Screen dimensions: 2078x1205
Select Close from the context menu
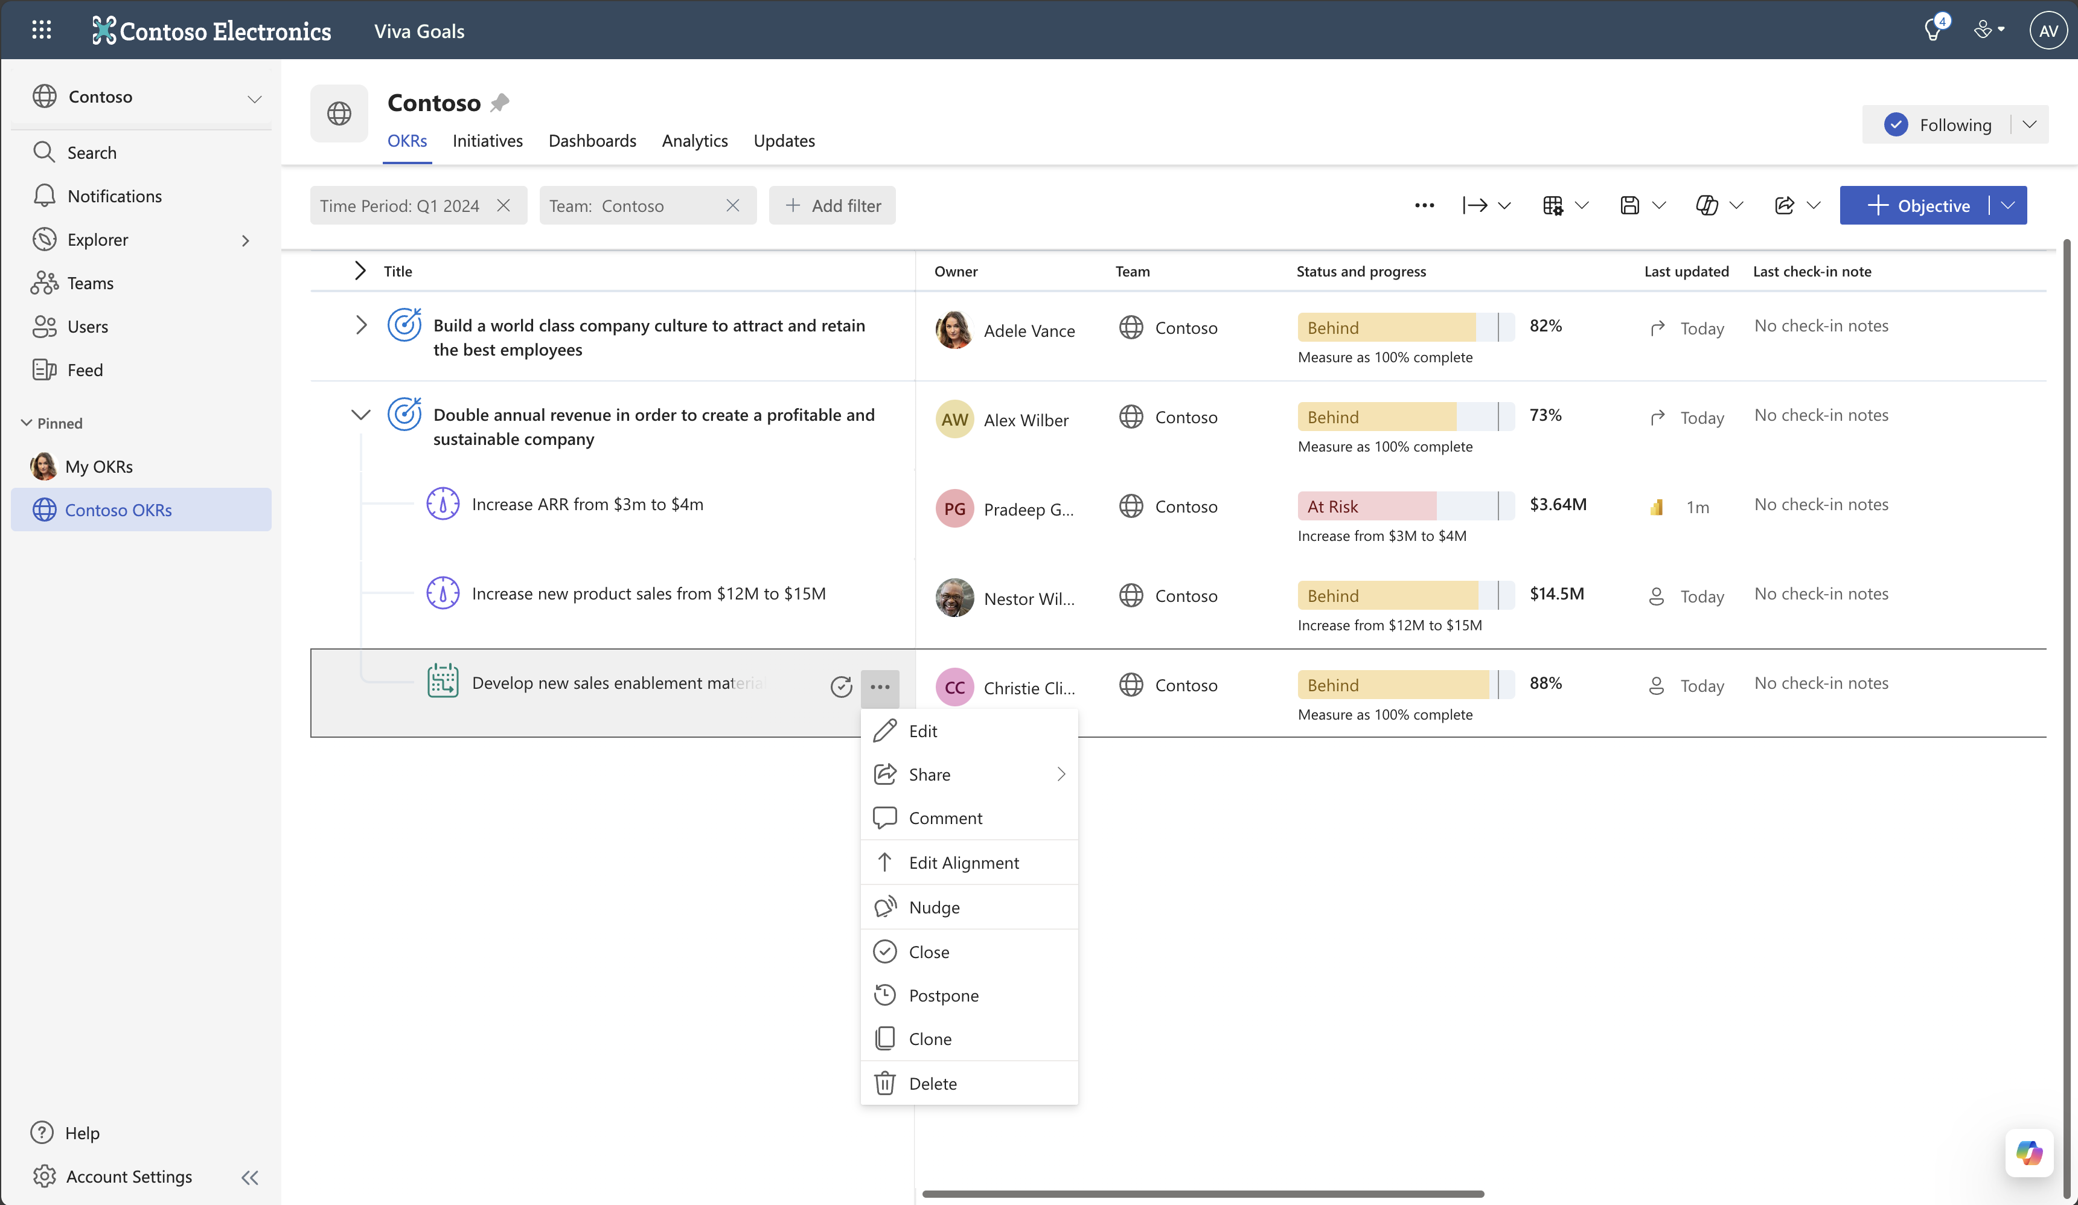[969, 952]
